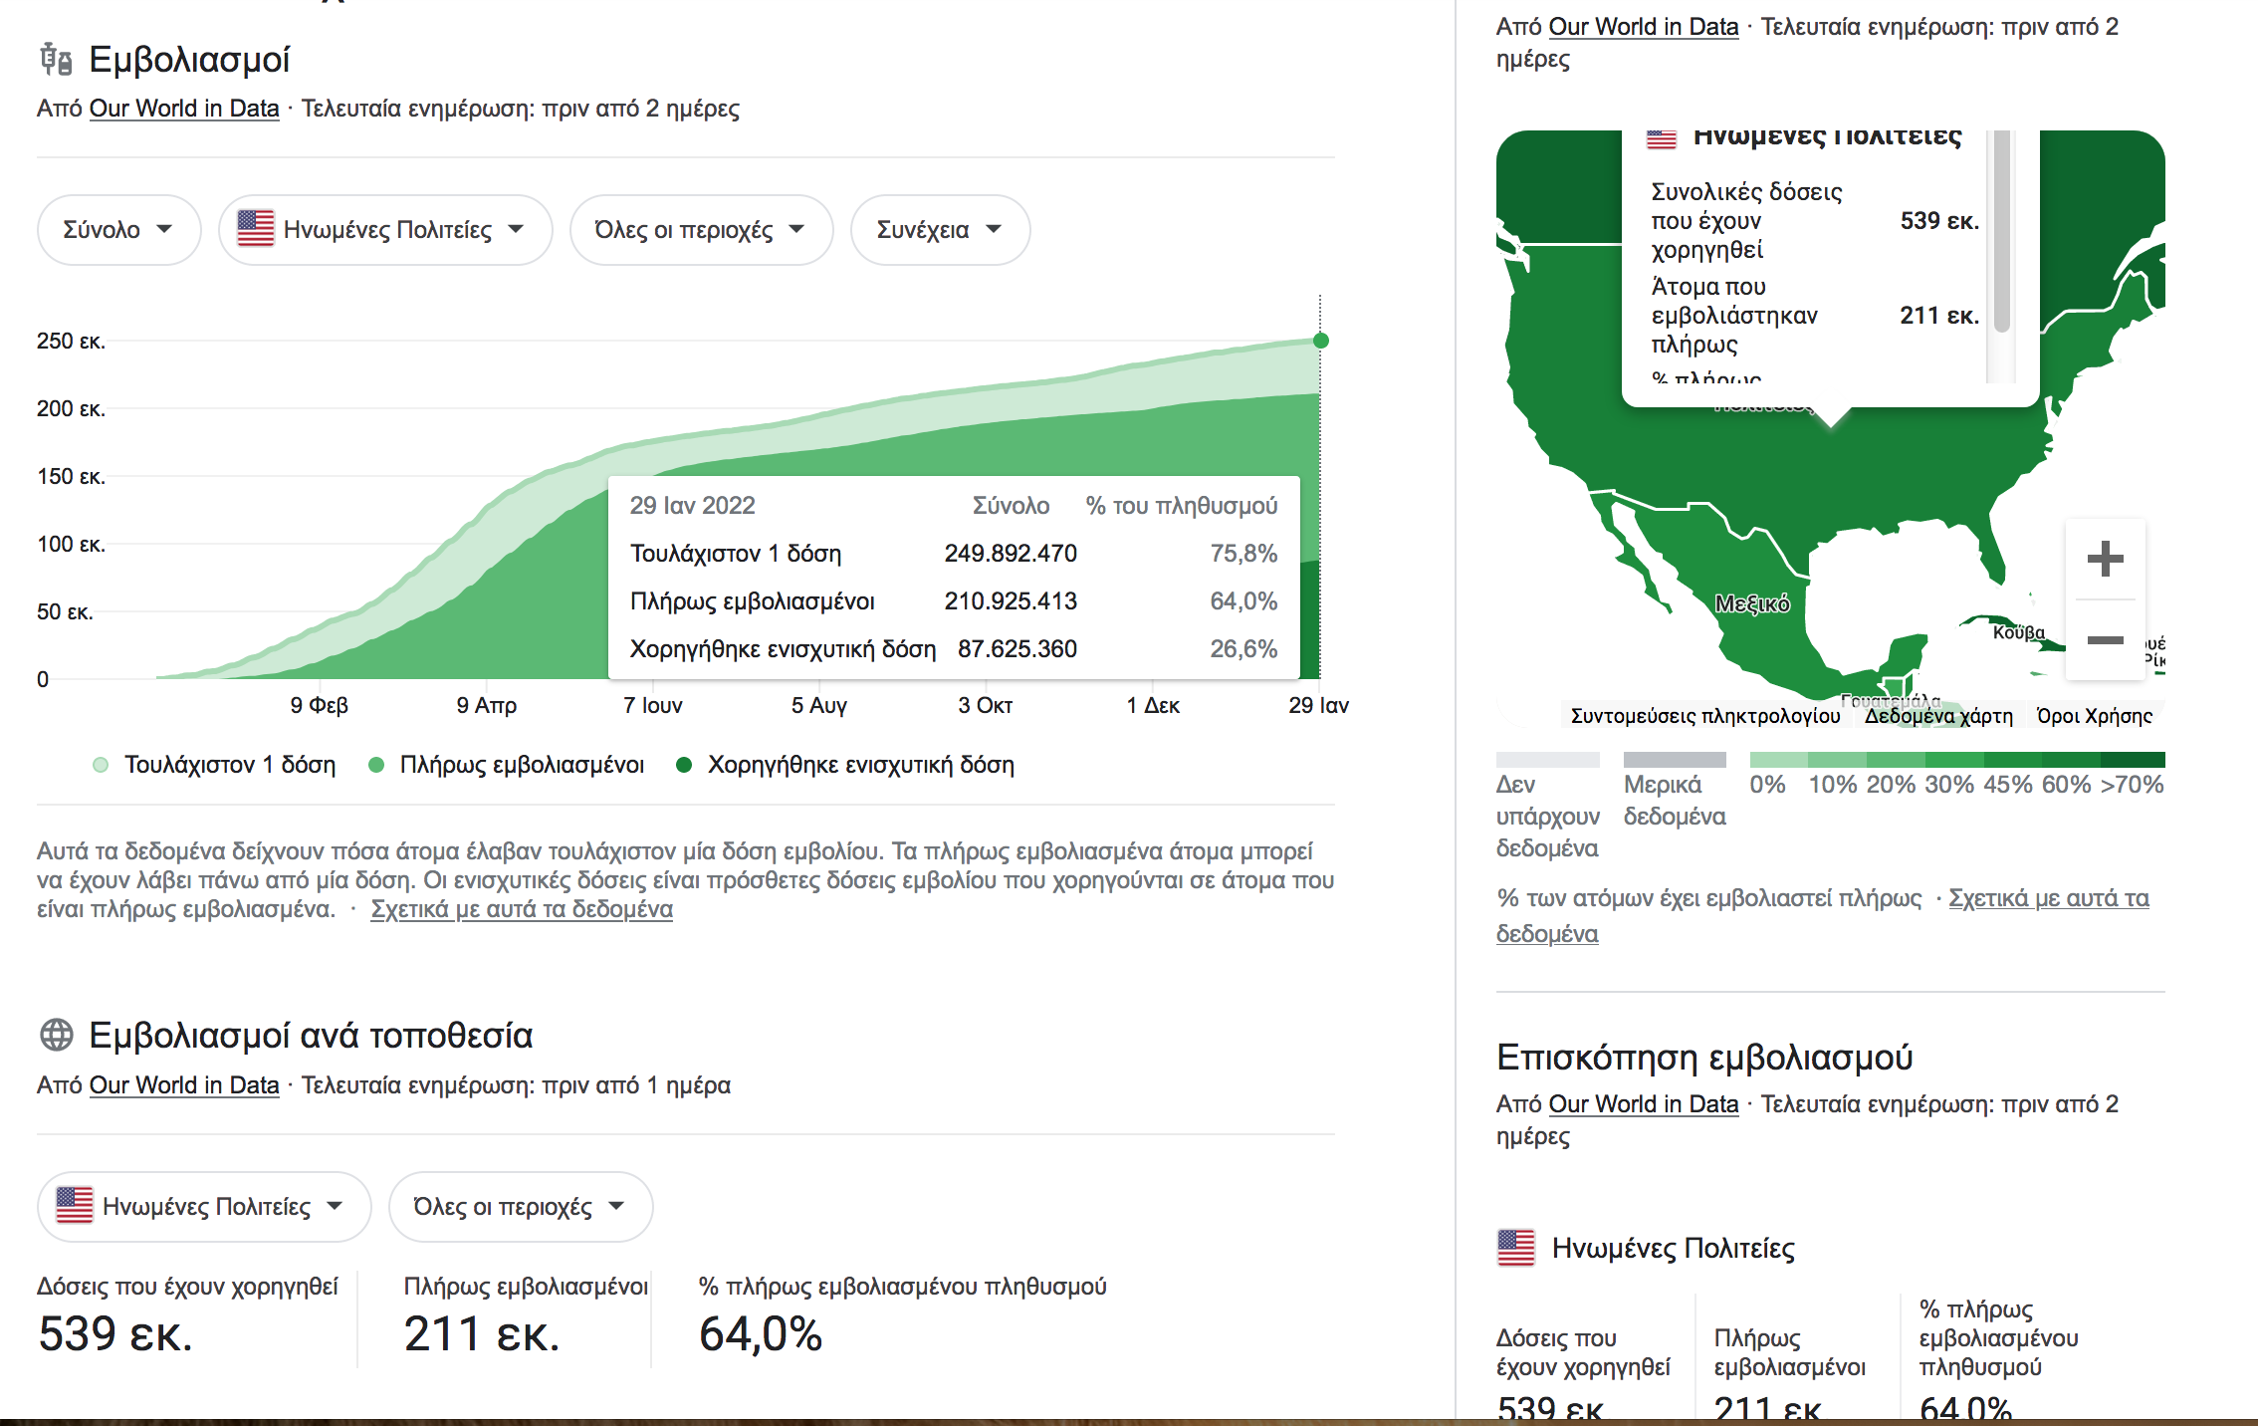Open the Συνέχεια dropdown

tap(940, 230)
